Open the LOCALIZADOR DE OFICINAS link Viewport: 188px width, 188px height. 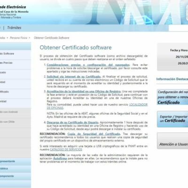[x=97, y=106]
